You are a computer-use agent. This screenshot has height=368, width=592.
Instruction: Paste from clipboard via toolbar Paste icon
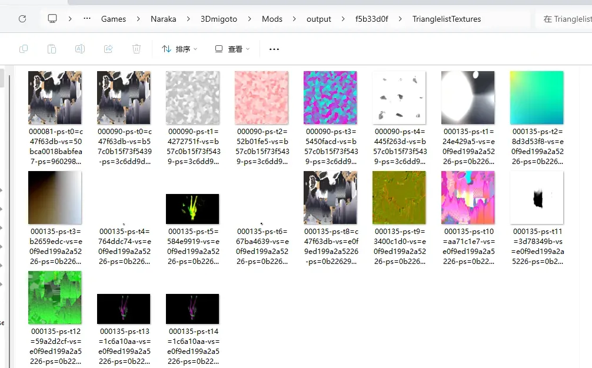[52, 49]
